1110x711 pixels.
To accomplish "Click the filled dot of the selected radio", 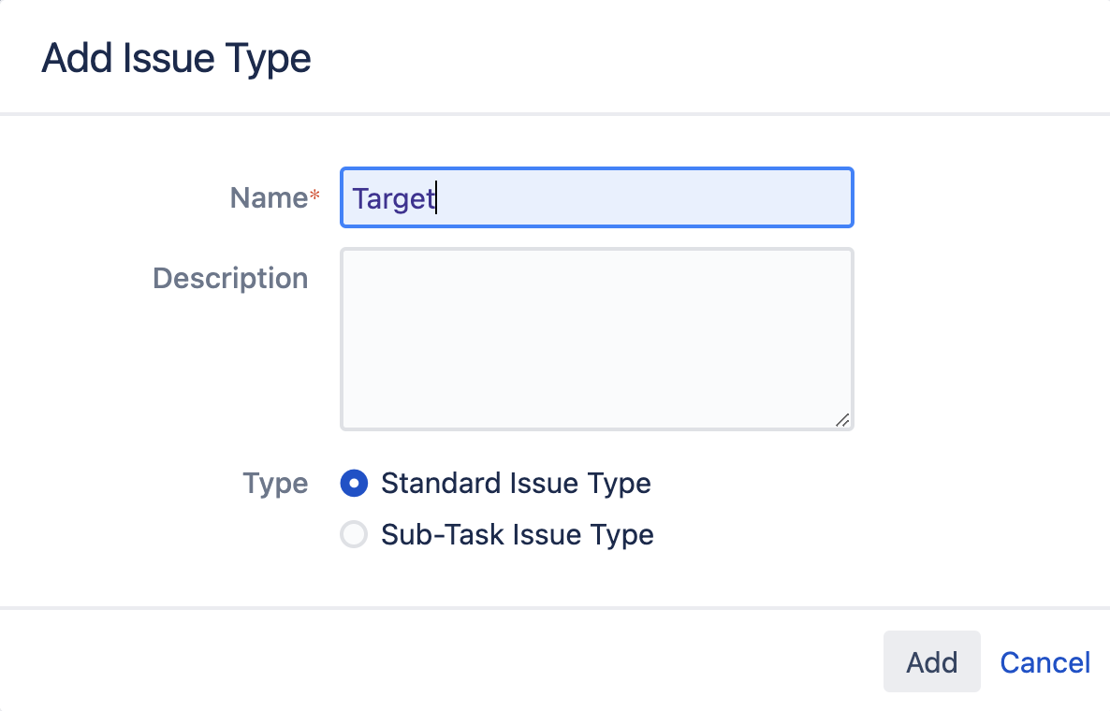I will coord(354,484).
